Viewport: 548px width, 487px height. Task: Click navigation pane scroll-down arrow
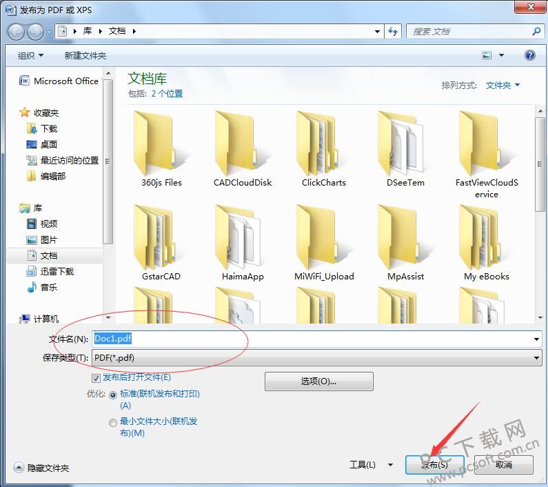click(108, 318)
